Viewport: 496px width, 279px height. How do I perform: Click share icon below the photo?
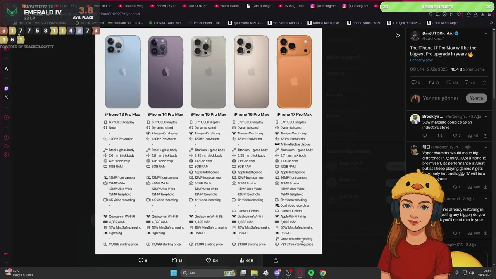276,260
